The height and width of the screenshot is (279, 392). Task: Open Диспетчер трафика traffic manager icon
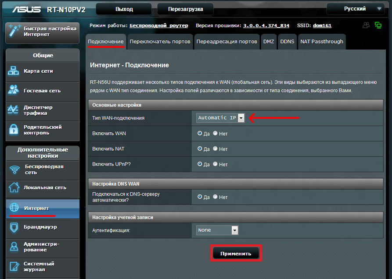(x=14, y=110)
